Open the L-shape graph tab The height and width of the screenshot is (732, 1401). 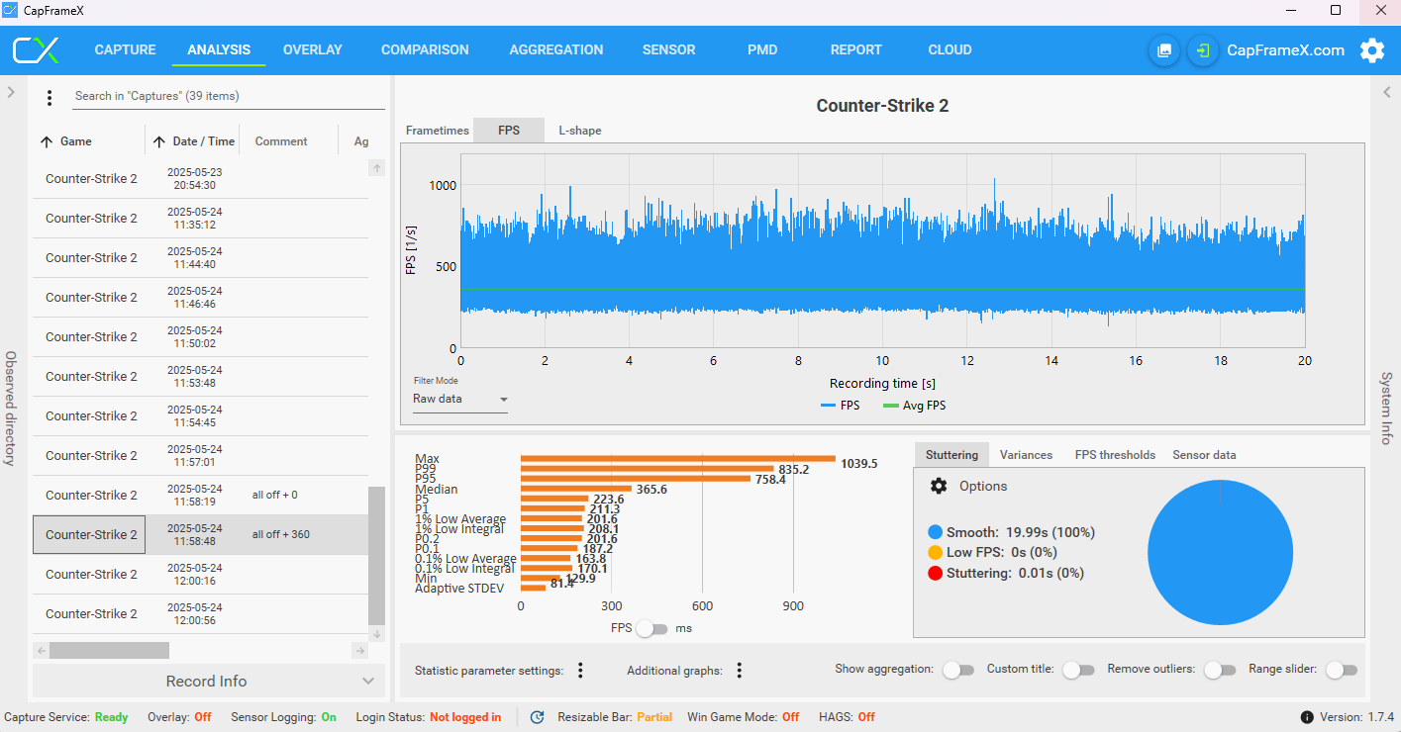[x=580, y=131]
